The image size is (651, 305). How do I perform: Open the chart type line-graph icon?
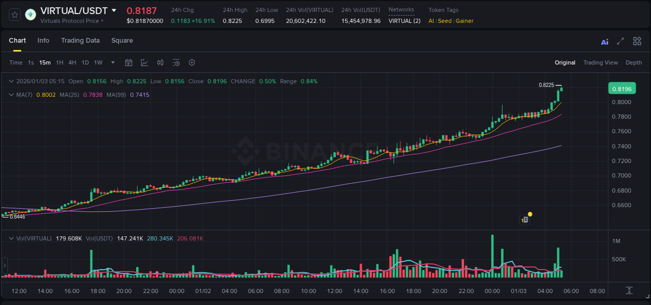[x=144, y=62]
